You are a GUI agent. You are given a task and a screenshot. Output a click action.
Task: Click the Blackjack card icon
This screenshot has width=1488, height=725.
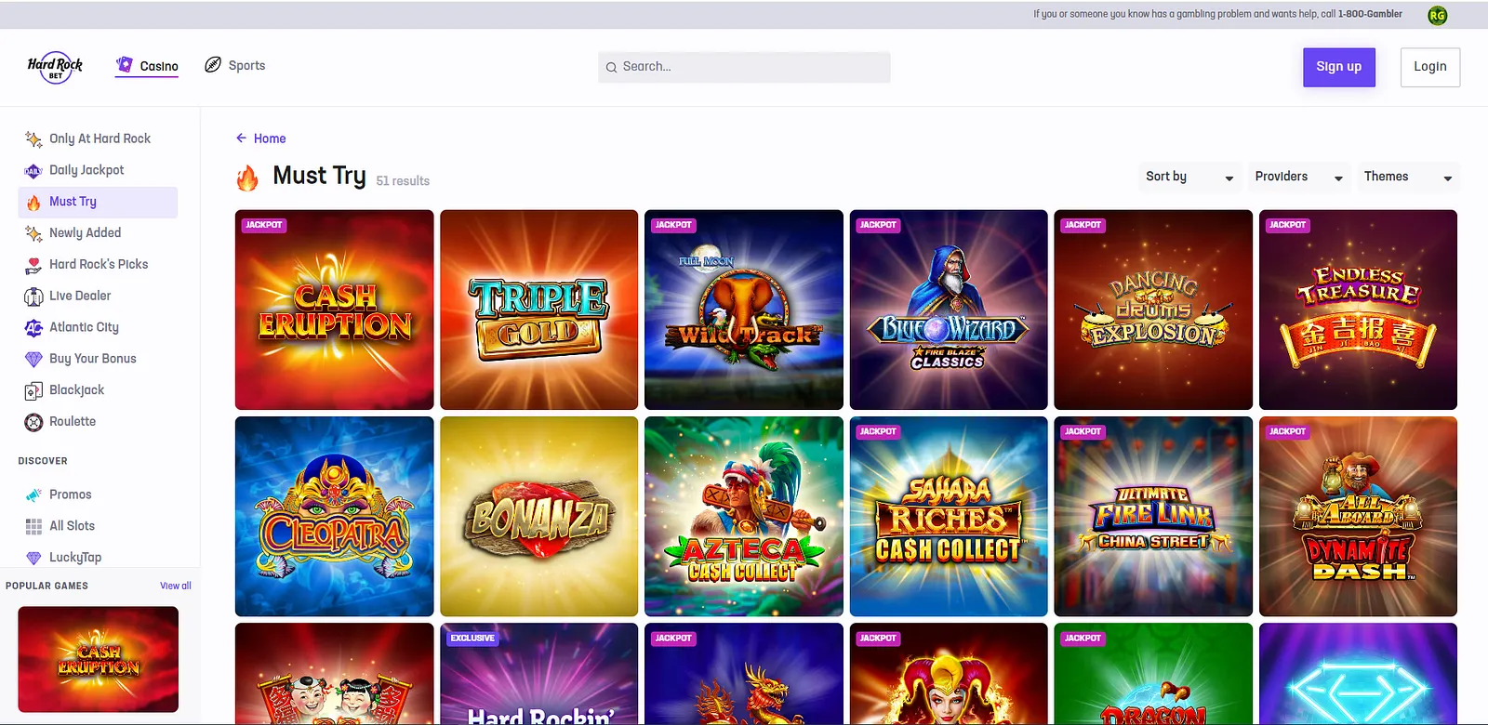(x=33, y=391)
